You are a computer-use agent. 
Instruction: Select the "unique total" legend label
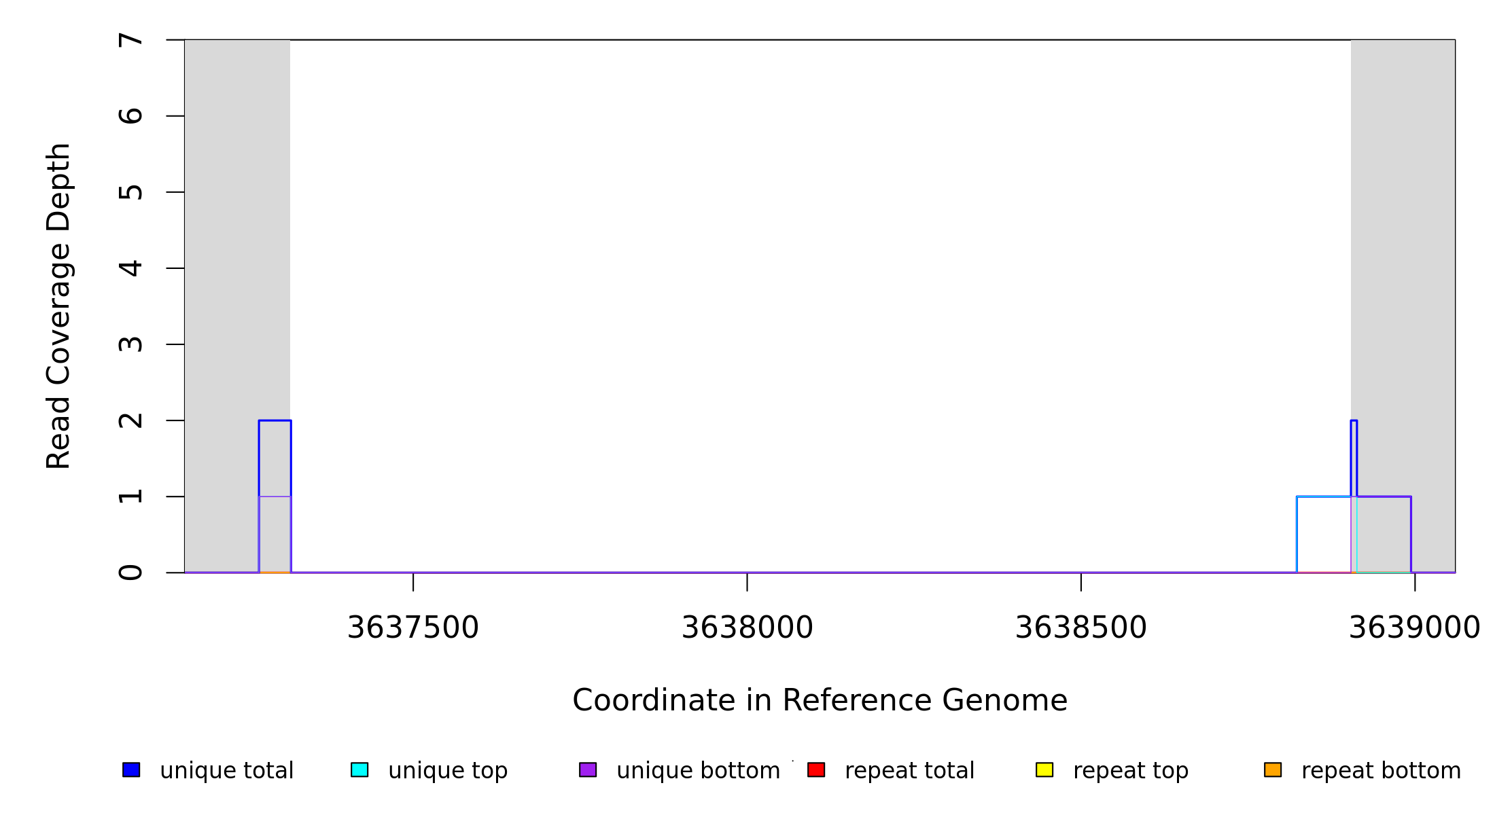[226, 771]
